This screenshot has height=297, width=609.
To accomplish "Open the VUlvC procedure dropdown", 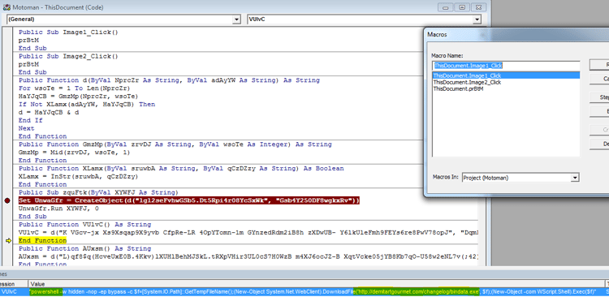I will (x=477, y=19).
